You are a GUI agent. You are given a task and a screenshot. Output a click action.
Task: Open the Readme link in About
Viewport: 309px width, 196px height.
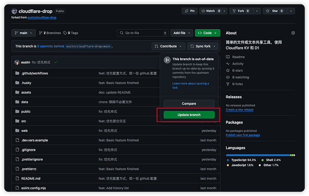pos(238,57)
